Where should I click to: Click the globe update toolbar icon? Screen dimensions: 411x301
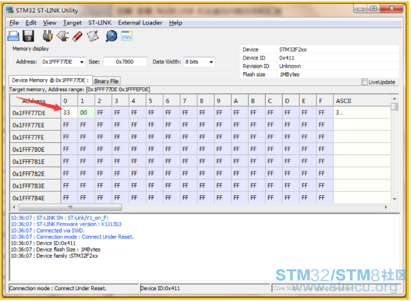pyautogui.click(x=111, y=36)
